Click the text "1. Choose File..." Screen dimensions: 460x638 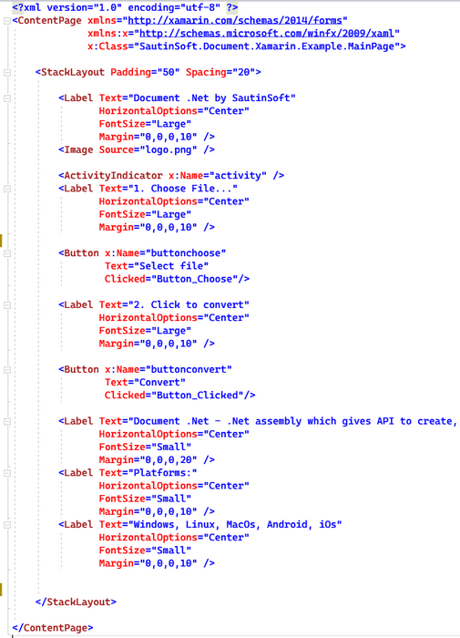[183, 189]
